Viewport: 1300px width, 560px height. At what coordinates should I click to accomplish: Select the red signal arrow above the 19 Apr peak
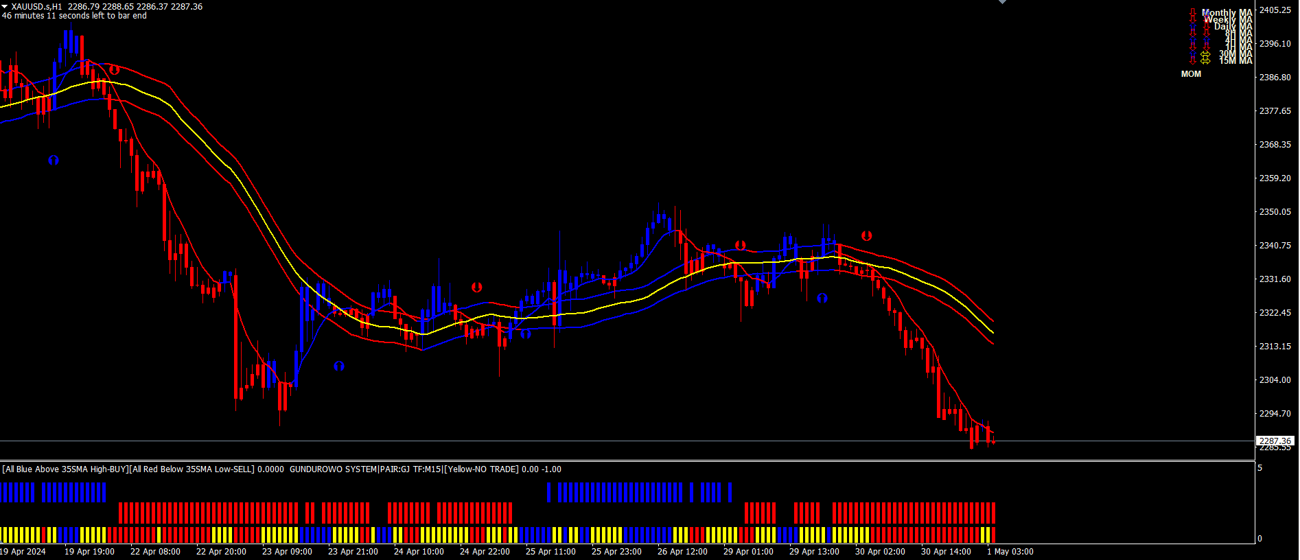(114, 70)
